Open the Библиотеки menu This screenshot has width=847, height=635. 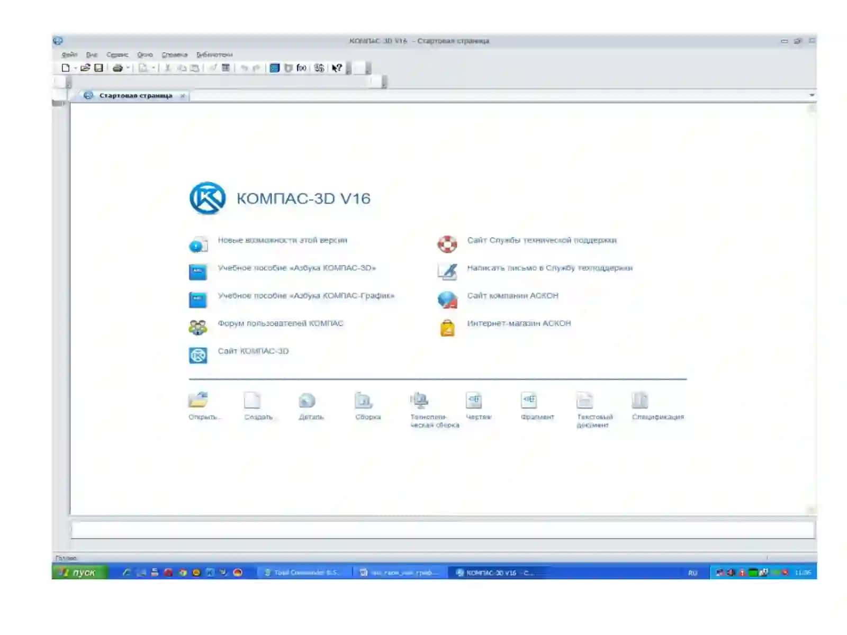click(214, 55)
